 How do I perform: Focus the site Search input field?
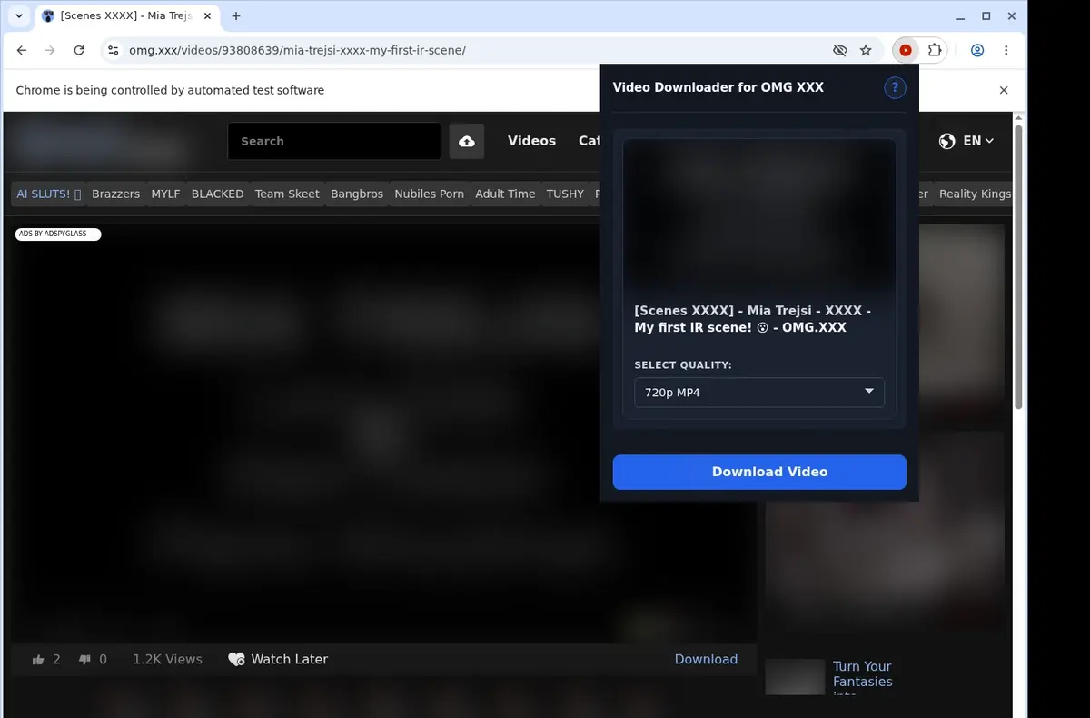point(334,141)
